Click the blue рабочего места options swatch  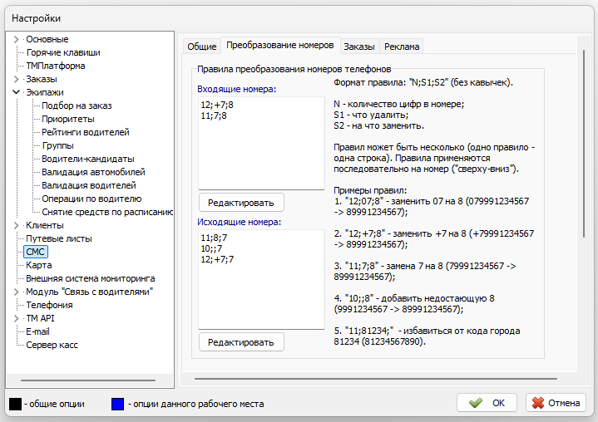pyautogui.click(x=117, y=404)
